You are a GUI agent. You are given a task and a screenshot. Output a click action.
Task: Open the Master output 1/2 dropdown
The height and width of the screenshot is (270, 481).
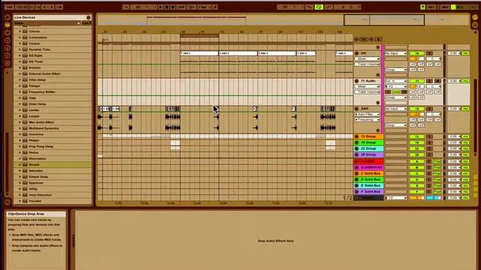[x=396, y=198]
